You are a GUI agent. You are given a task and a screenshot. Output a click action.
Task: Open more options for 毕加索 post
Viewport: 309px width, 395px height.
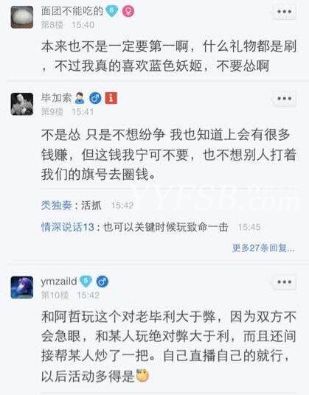pos(285,99)
